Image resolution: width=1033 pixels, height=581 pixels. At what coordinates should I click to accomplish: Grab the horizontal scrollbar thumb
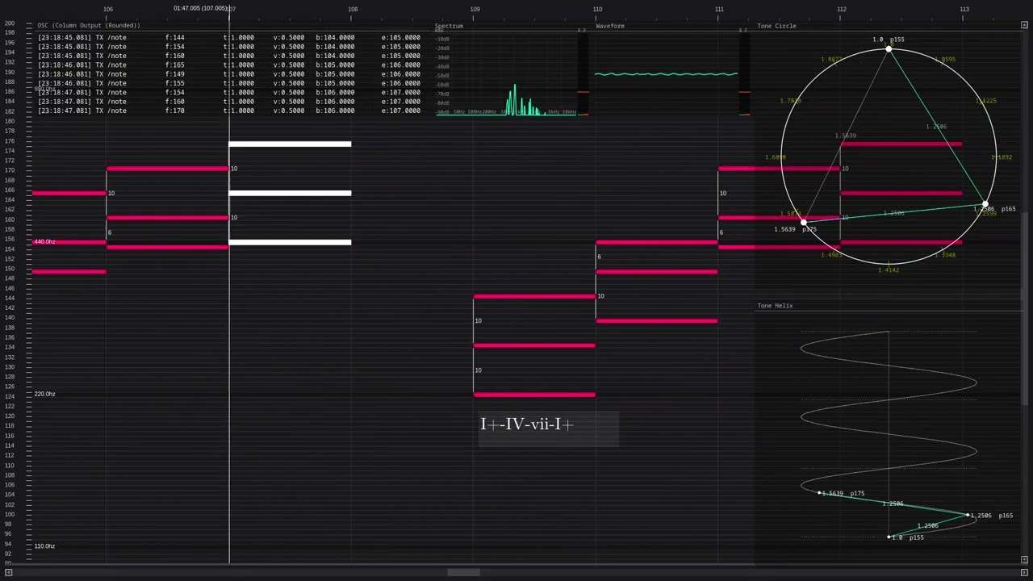tap(464, 573)
